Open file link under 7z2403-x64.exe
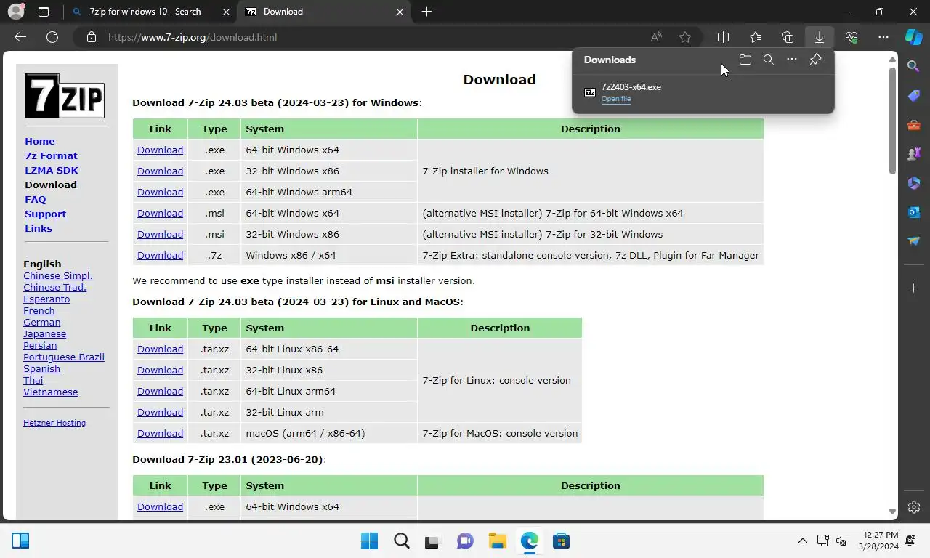This screenshot has height=558, width=930. point(616,99)
